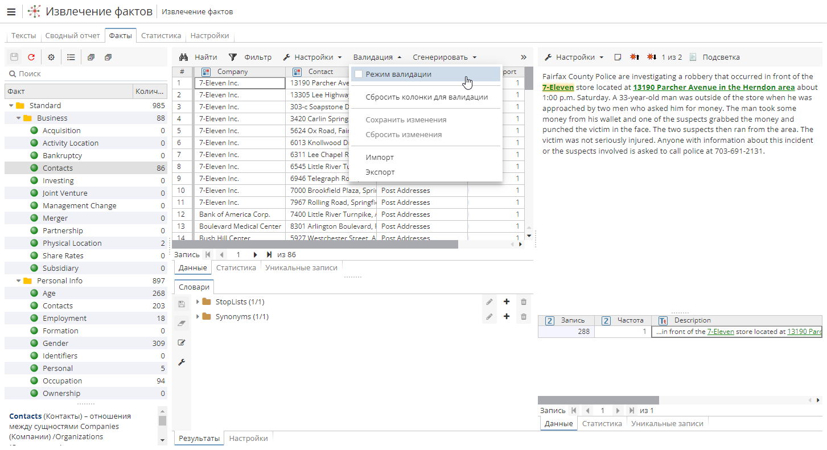Add item to Synonyms with plus icon

coord(507,317)
